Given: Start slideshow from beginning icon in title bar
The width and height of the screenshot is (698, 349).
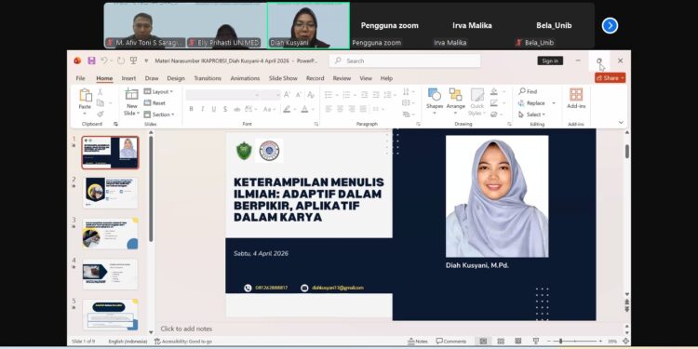Looking at the screenshot, I should [133, 60].
